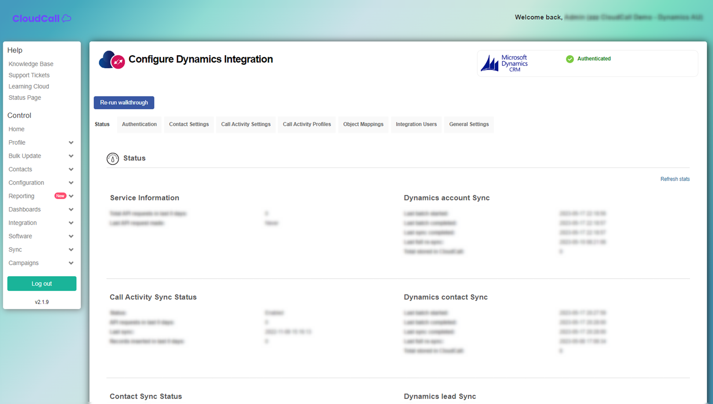Click the Dynamics lead Sync heading
713x404 pixels.
coord(440,397)
